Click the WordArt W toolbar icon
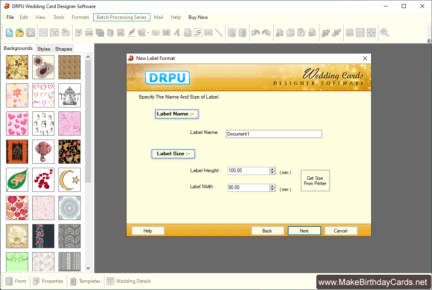 click(156, 33)
